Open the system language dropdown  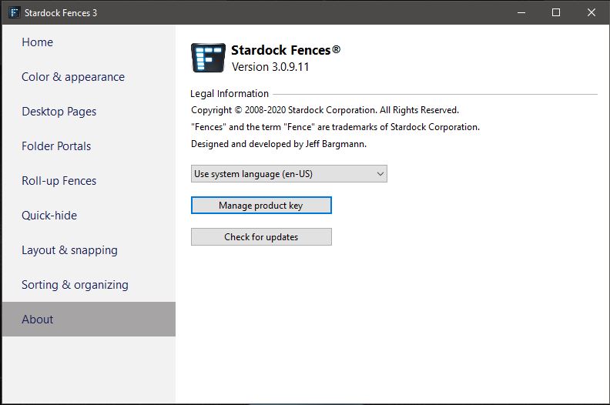click(x=289, y=173)
